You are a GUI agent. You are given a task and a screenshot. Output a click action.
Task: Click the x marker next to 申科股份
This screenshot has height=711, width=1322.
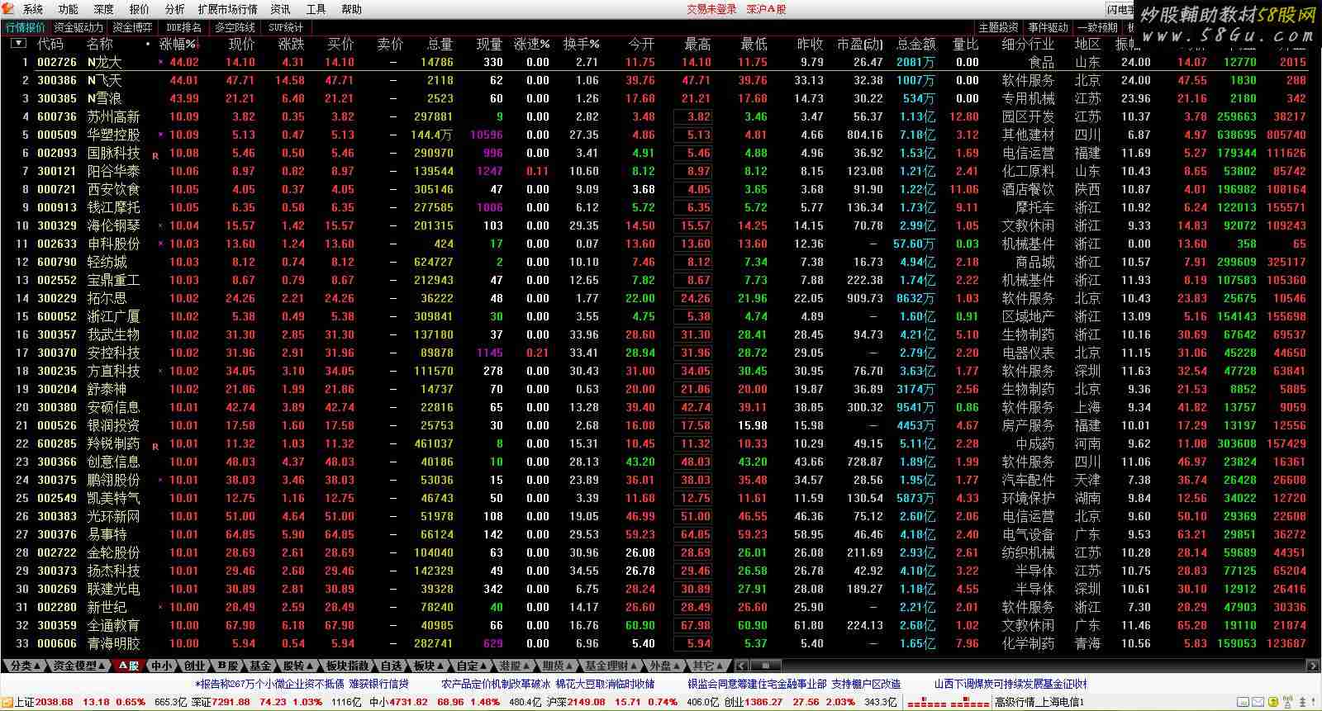click(161, 243)
